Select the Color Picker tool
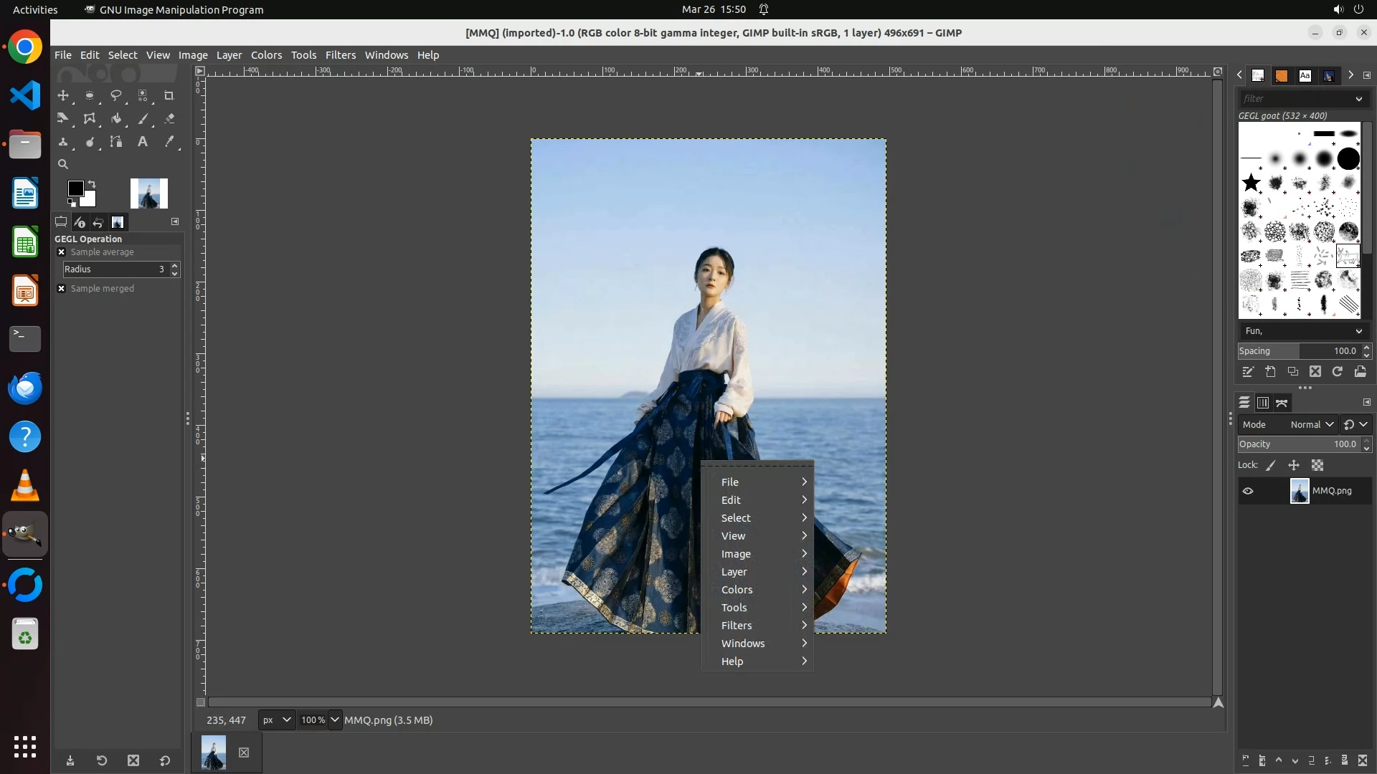 (169, 142)
